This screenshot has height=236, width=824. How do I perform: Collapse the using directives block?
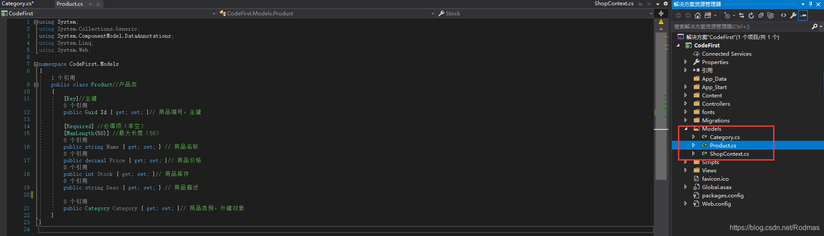point(36,22)
